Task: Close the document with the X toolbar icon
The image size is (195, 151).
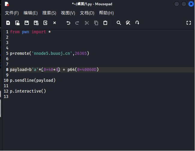Action: click(55, 23)
